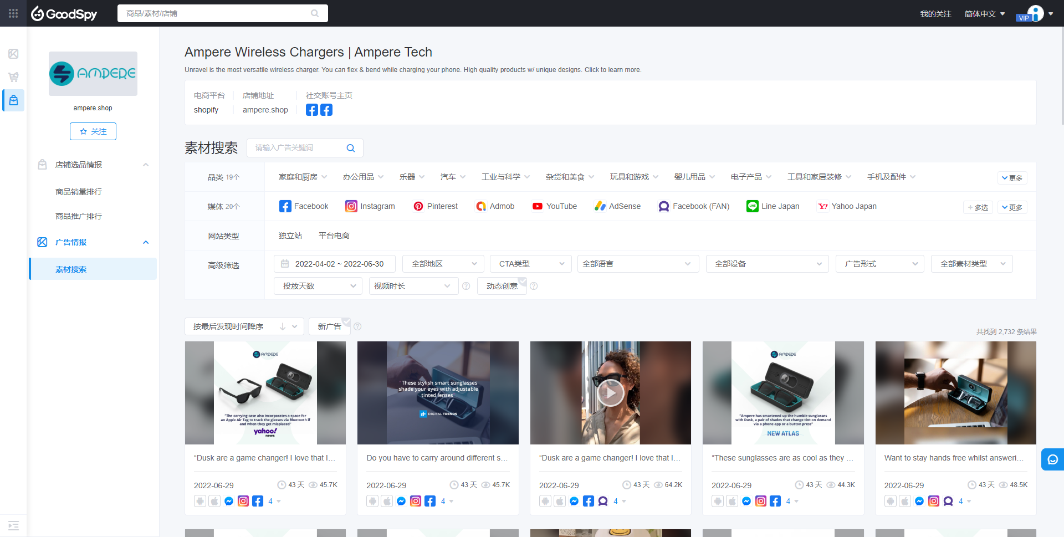Image resolution: width=1064 pixels, height=537 pixels.
Task: Open the 投放天数 dropdown
Action: pos(318,286)
